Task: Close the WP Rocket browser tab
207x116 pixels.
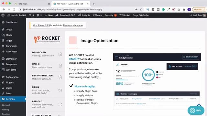Action: 88,4
